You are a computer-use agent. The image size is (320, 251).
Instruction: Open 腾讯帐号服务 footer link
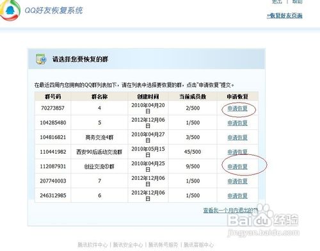(163, 245)
